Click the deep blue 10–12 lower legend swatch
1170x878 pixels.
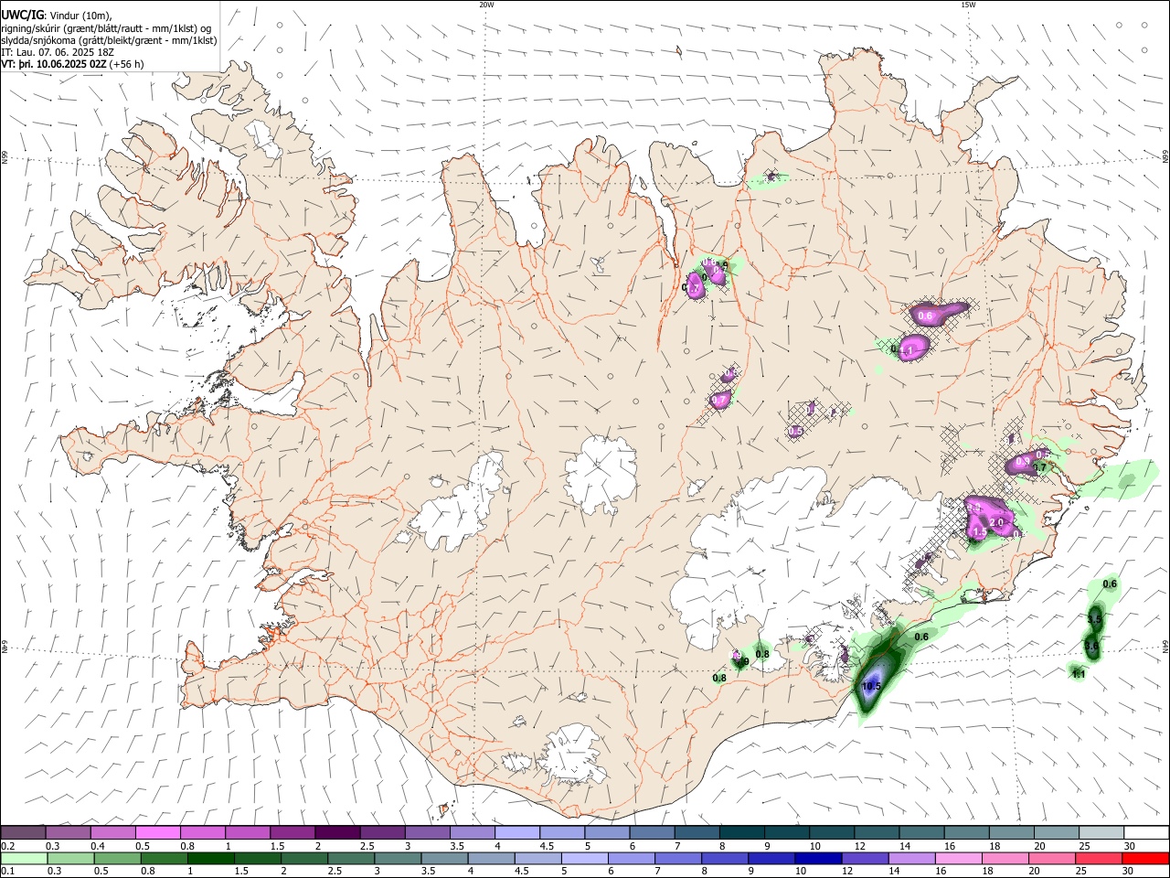[x=818, y=858]
